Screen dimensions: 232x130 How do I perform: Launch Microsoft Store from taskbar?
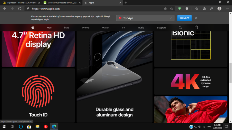[x=29, y=127]
